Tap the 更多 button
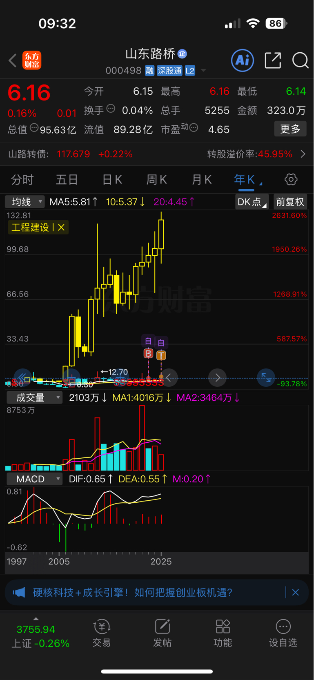314x680 pixels. point(290,129)
